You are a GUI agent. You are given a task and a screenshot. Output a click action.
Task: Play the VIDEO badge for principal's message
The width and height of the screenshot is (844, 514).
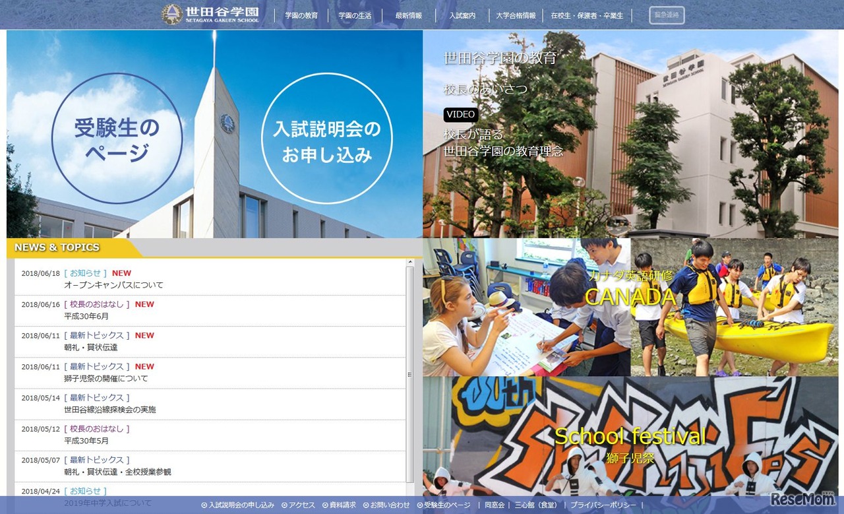460,115
